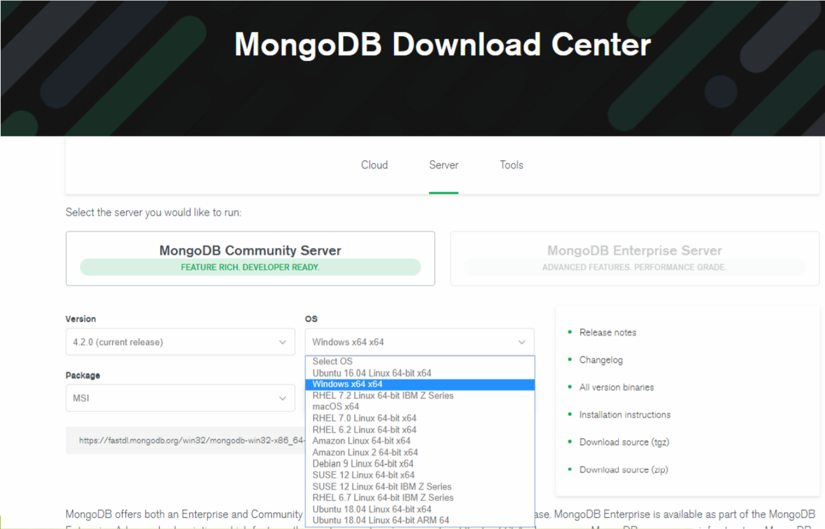Viewport: 825px width, 529px height.
Task: Choose Ubuntu 18.04 Linux ARM 64
Action: (x=420, y=520)
